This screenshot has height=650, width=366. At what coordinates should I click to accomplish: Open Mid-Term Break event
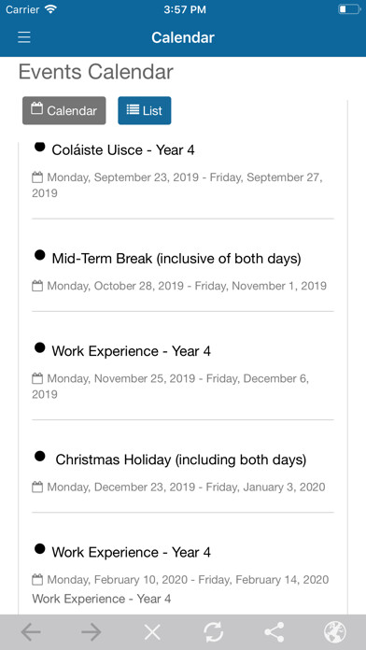pyautogui.click(x=176, y=259)
